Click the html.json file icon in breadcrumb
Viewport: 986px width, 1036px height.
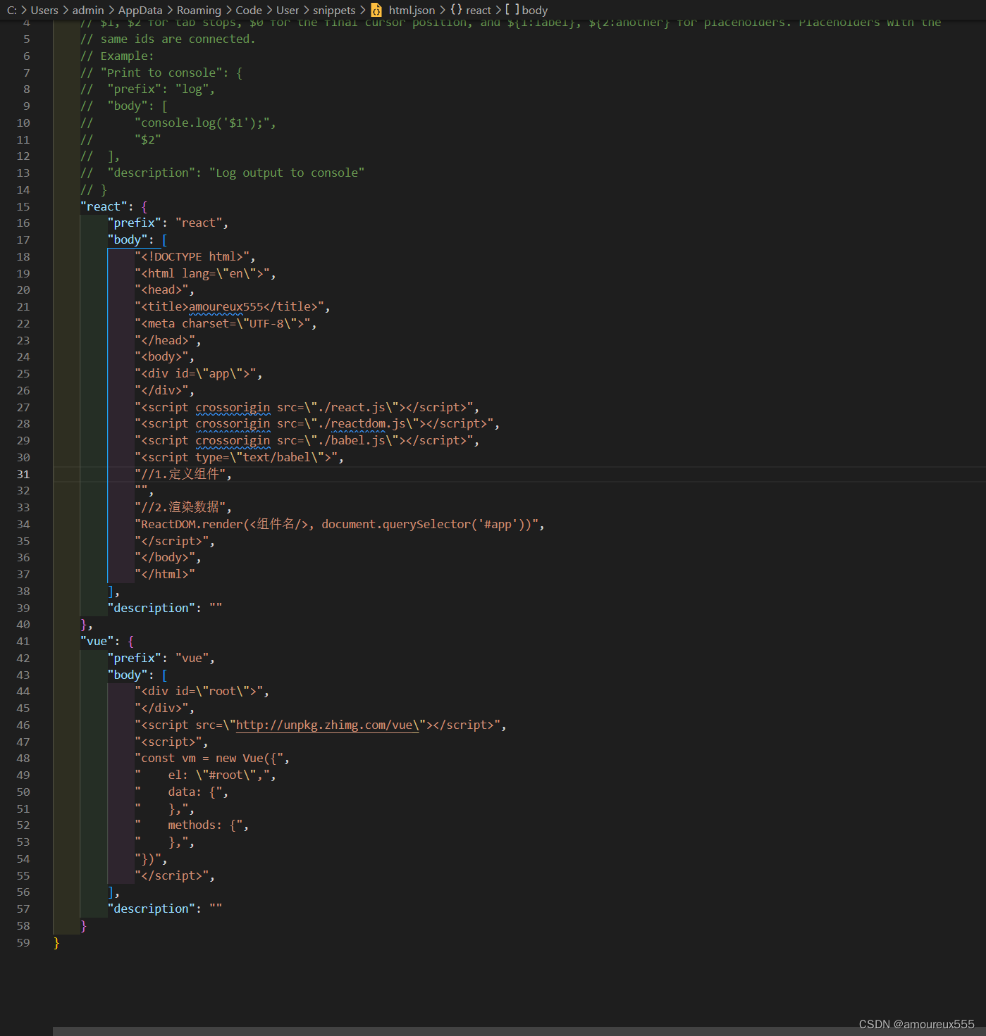coord(376,10)
